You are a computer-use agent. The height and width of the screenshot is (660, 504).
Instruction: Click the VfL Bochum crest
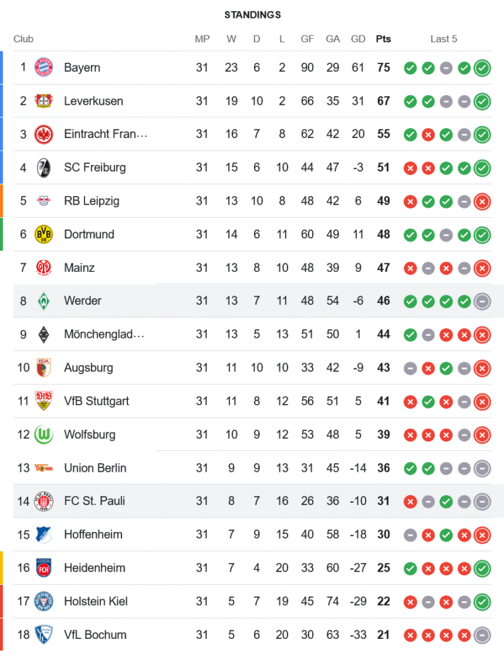click(x=44, y=634)
